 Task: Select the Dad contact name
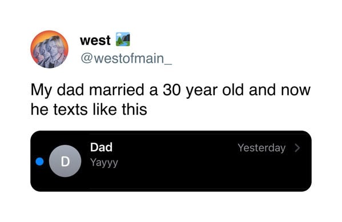[x=101, y=147]
